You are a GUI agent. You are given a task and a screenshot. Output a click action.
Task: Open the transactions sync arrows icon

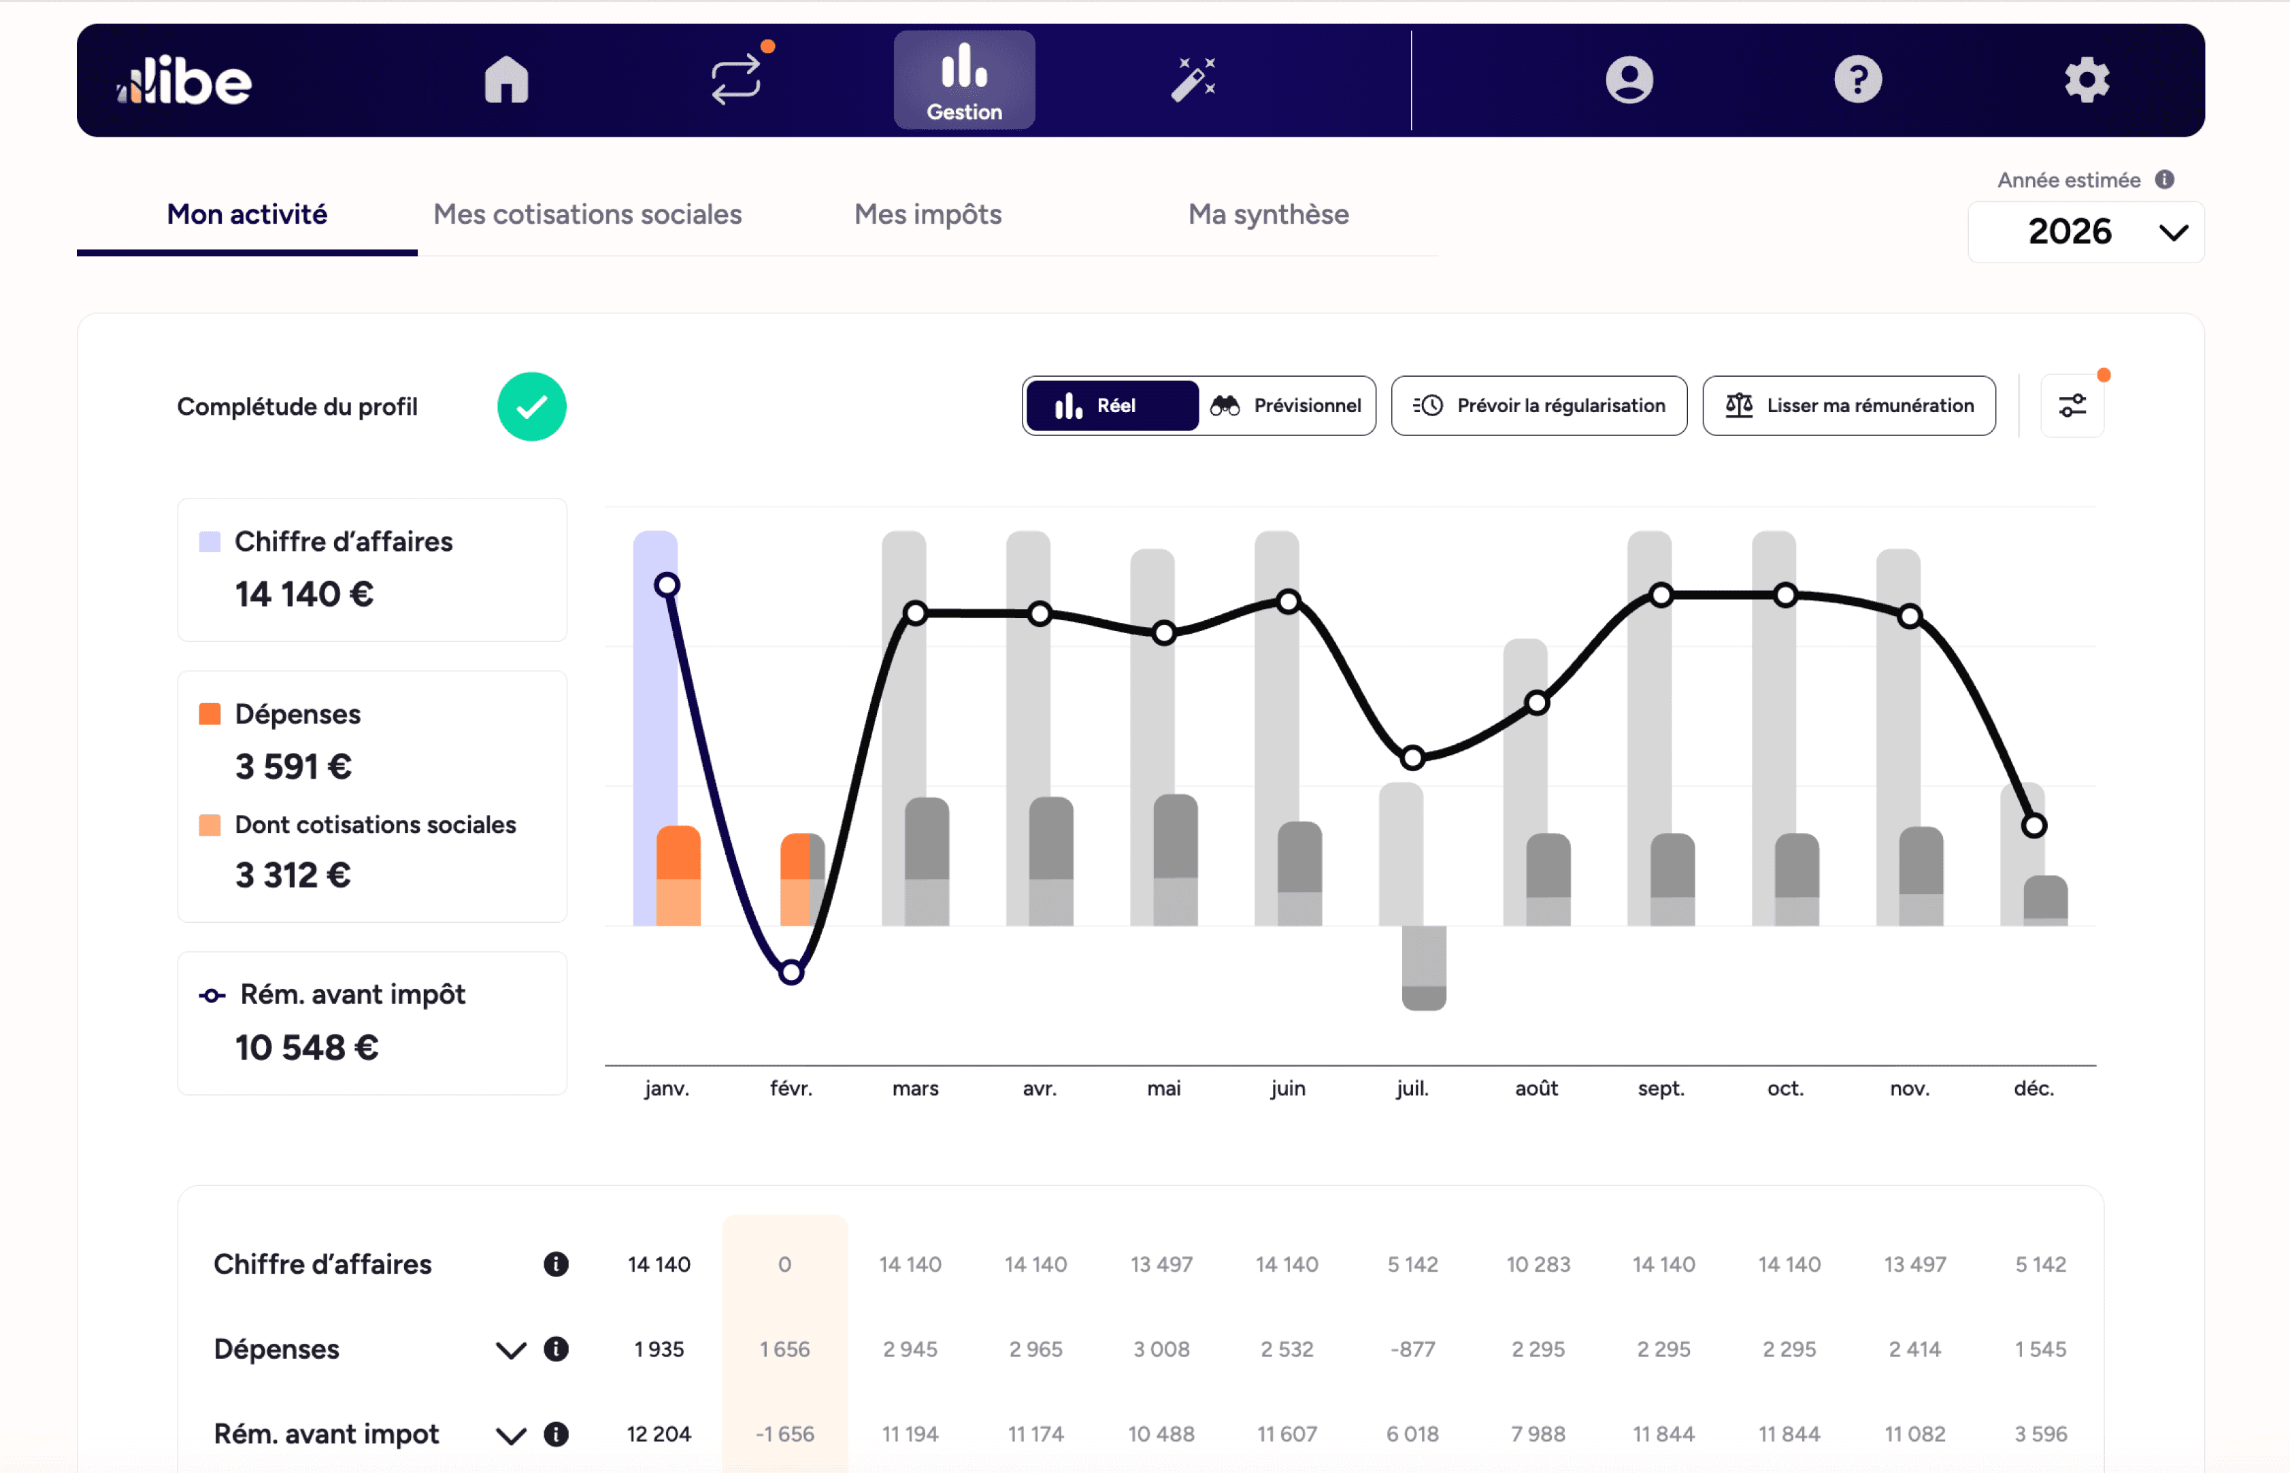(735, 80)
